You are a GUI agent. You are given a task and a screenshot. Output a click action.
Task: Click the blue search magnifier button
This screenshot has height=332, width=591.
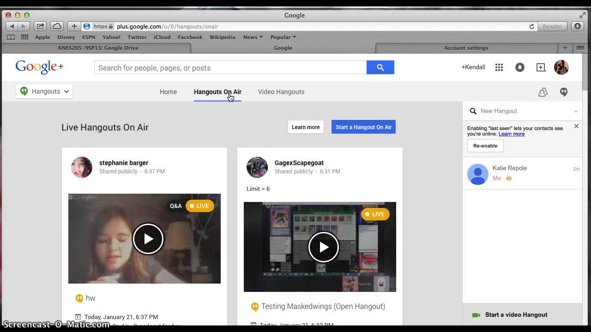pos(380,67)
